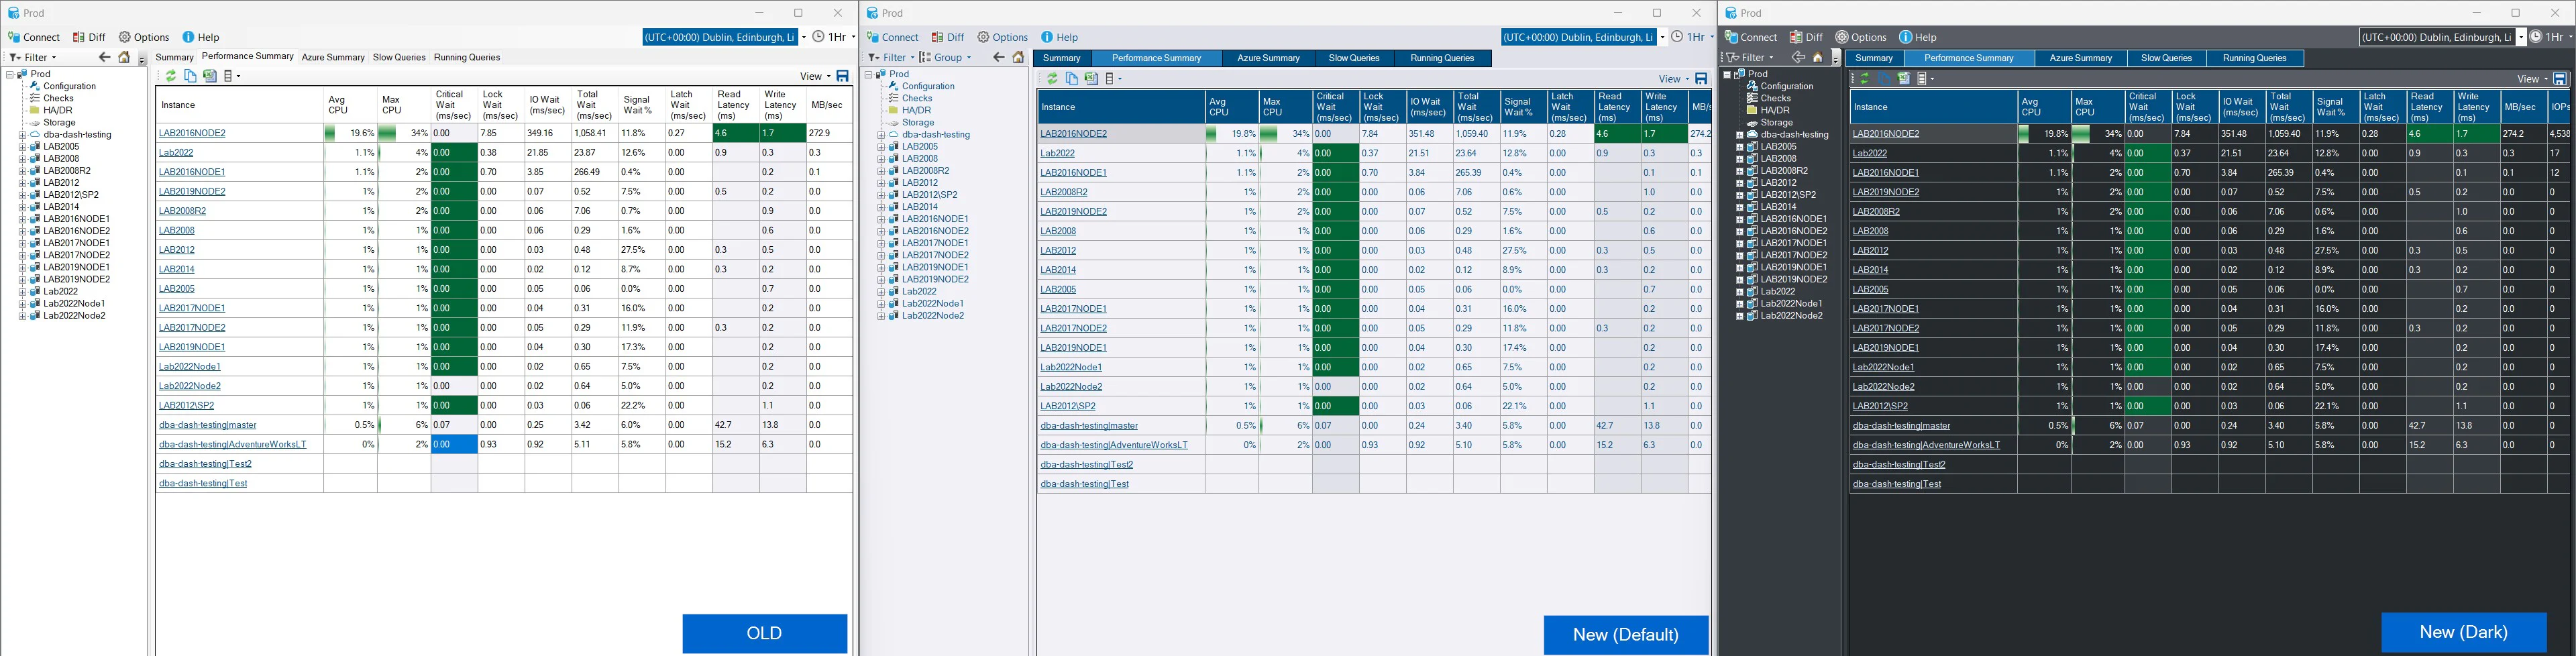Viewport: 2576px width, 656px height.
Task: Select Checks node in dark-theme tree
Action: point(1775,98)
